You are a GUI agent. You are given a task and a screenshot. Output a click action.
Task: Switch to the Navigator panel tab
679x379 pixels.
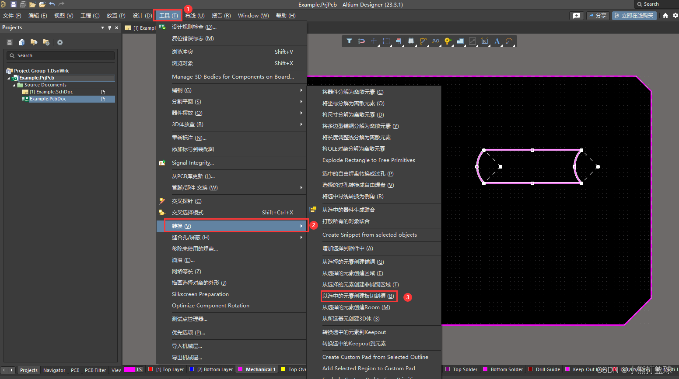54,370
